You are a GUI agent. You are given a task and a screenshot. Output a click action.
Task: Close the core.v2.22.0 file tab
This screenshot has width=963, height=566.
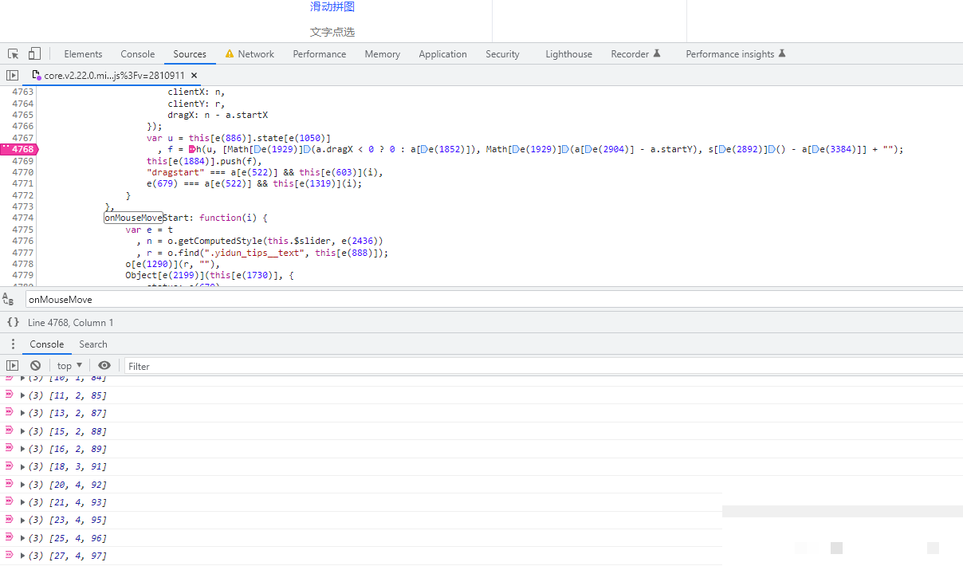pos(195,75)
